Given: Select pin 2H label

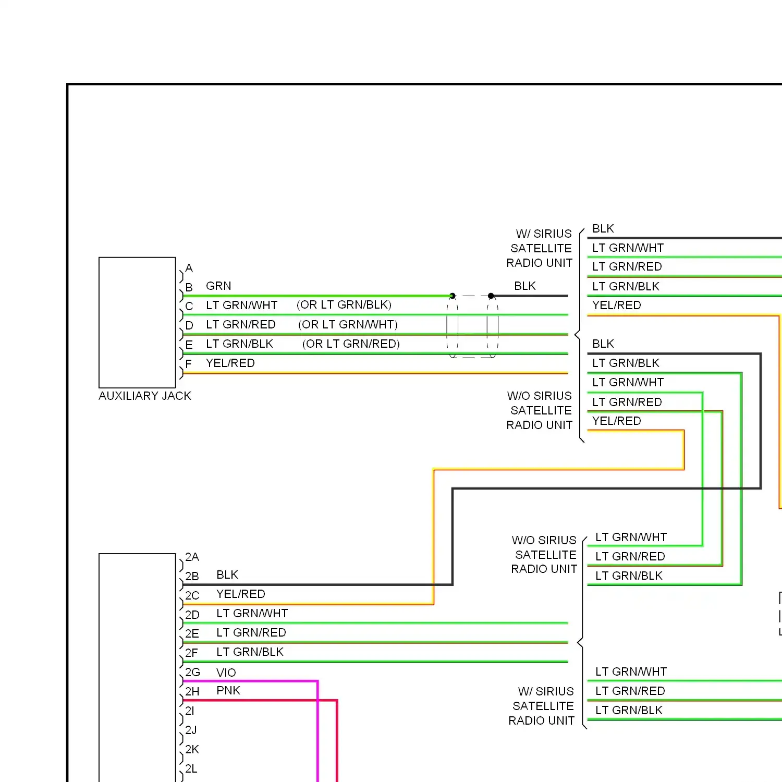Looking at the screenshot, I should (x=192, y=692).
